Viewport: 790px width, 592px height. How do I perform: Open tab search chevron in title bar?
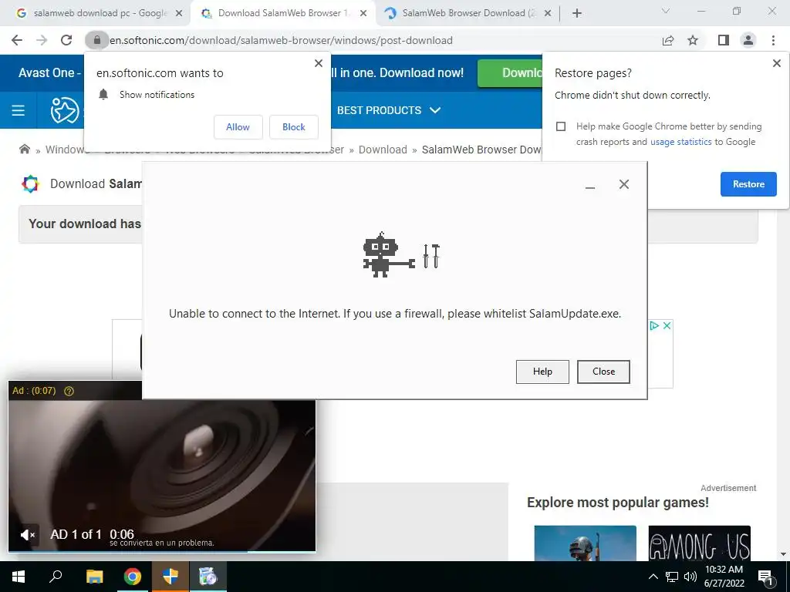(x=666, y=11)
